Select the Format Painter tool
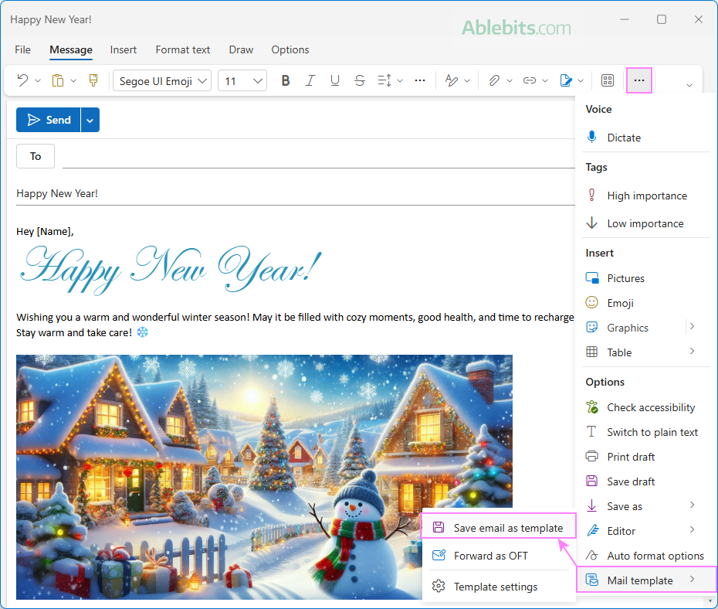 pos(93,80)
